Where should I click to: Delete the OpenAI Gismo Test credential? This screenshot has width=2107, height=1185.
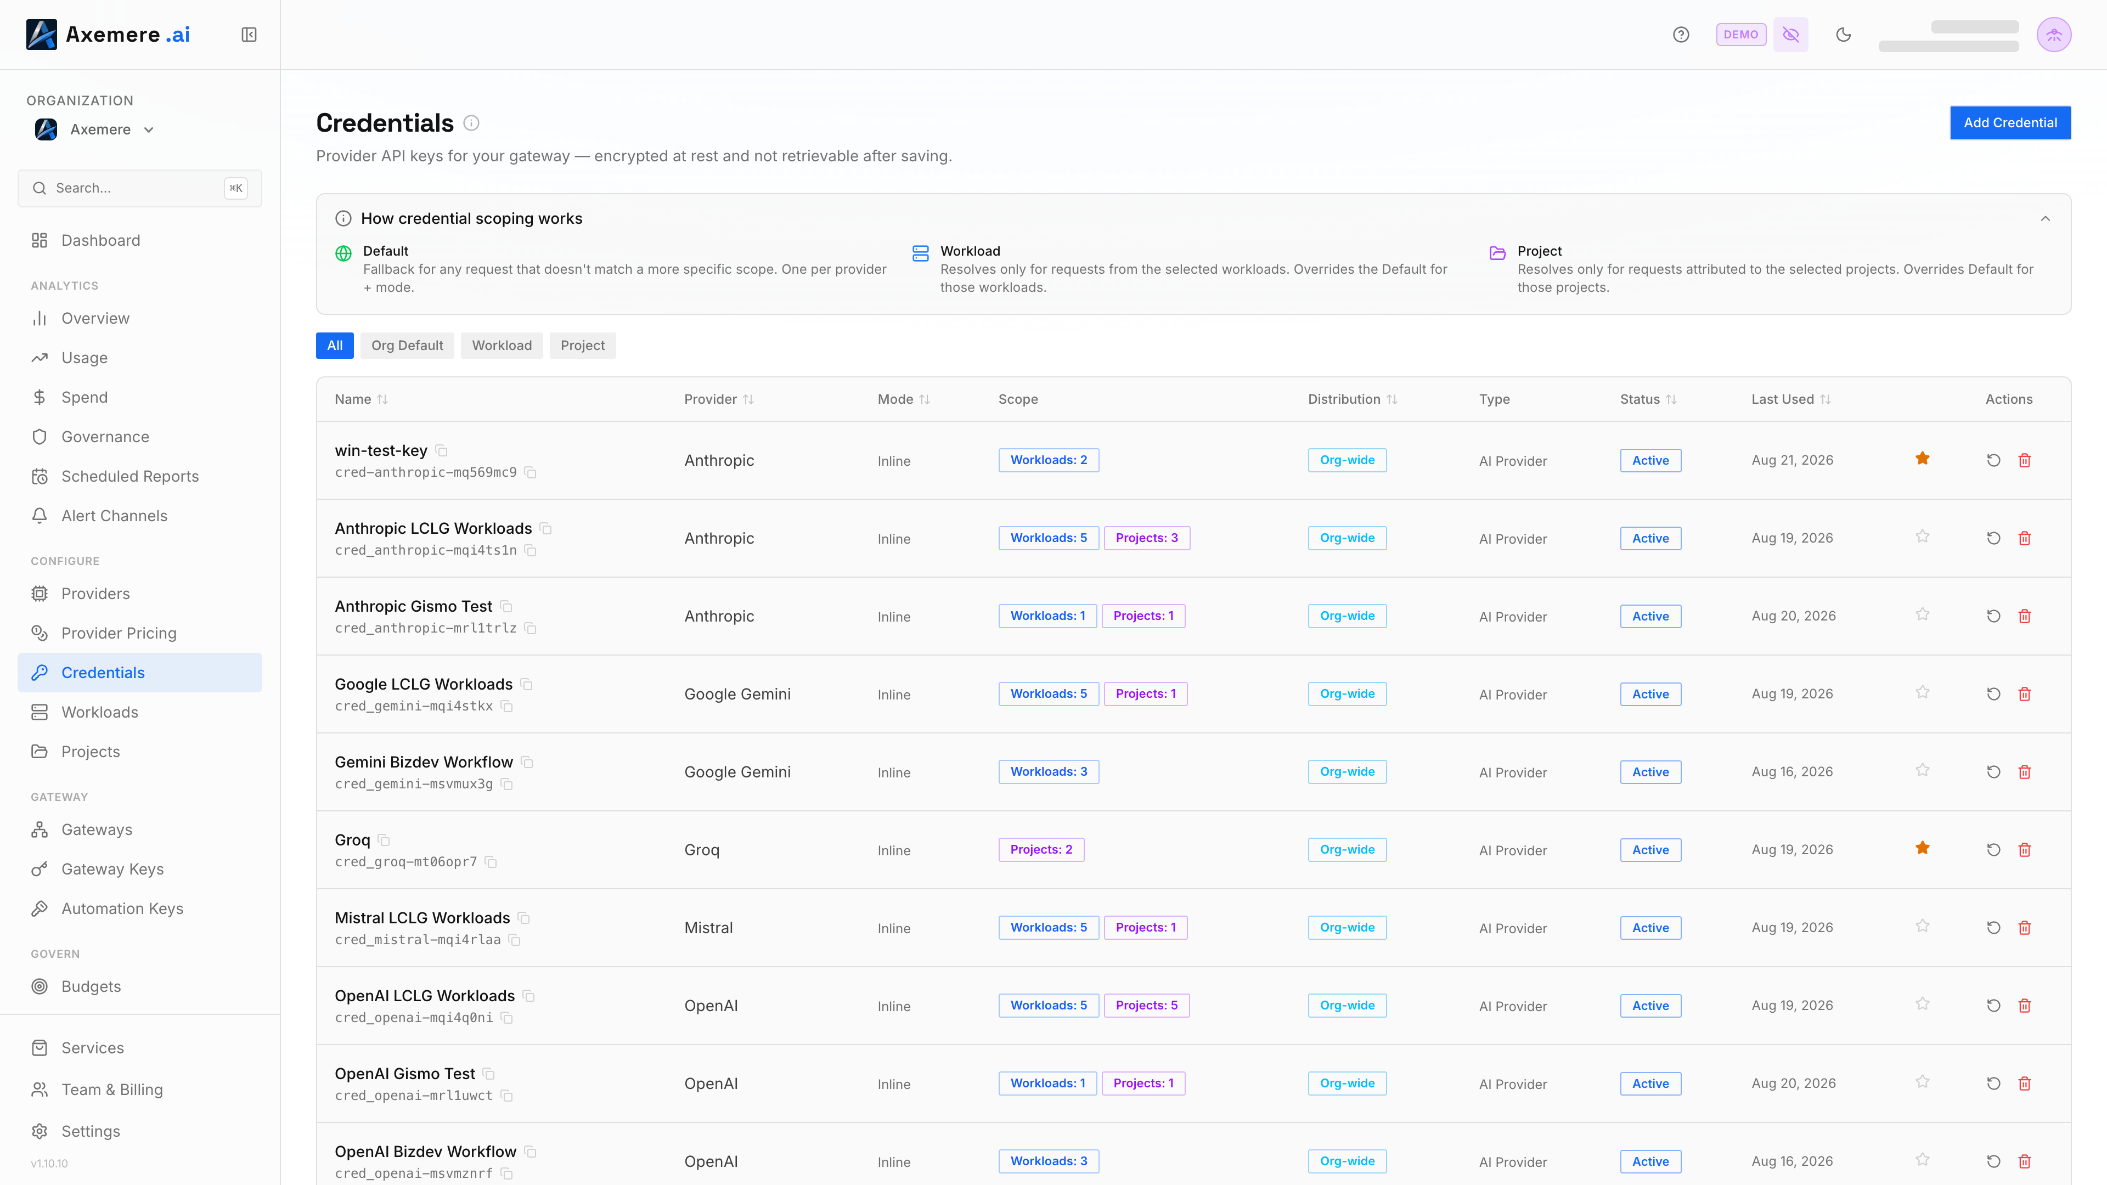2024,1084
